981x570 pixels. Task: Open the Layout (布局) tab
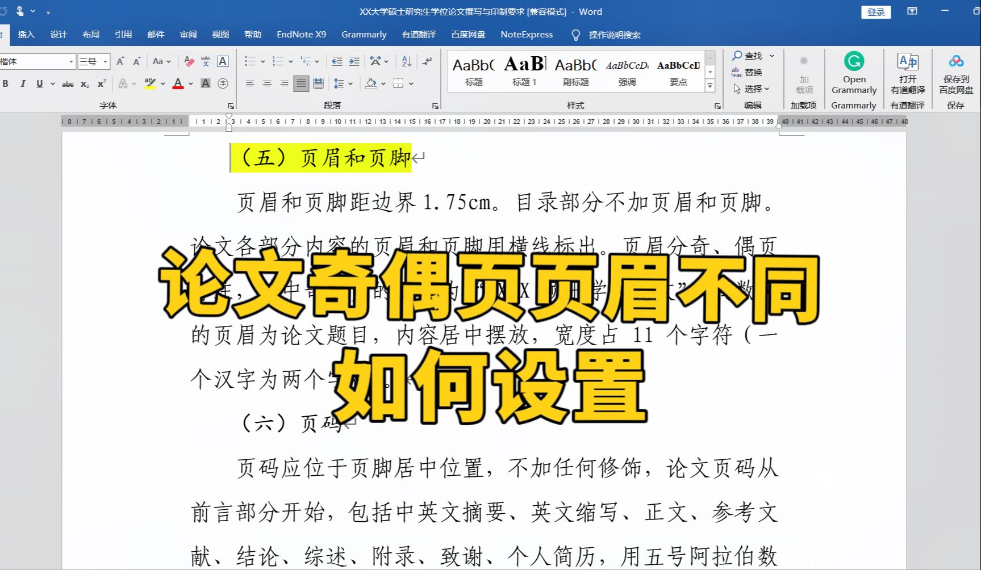(x=91, y=35)
